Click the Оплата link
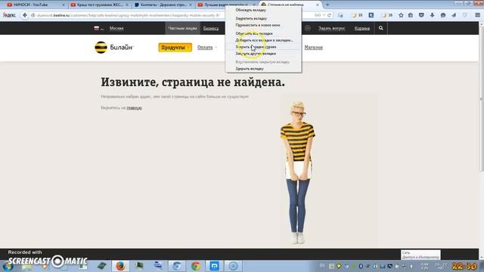This screenshot has width=484, height=272. [205, 48]
